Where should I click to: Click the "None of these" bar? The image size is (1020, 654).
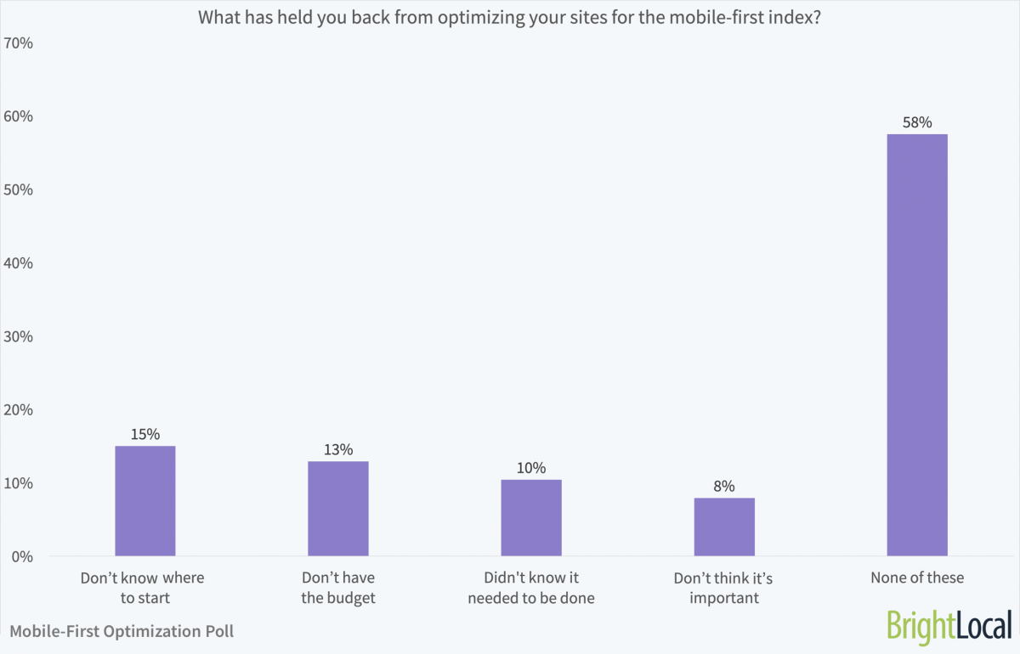917,345
